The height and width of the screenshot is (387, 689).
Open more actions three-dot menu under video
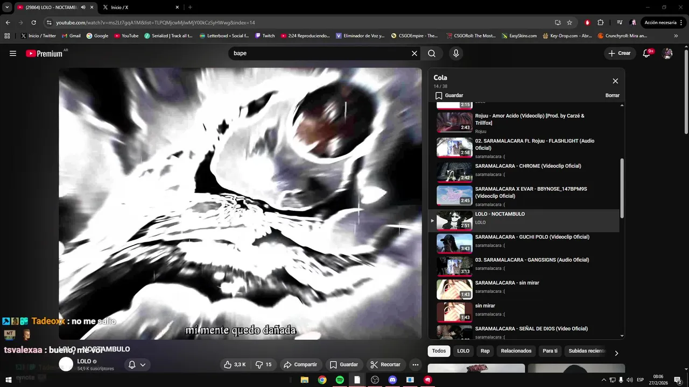tap(416, 364)
